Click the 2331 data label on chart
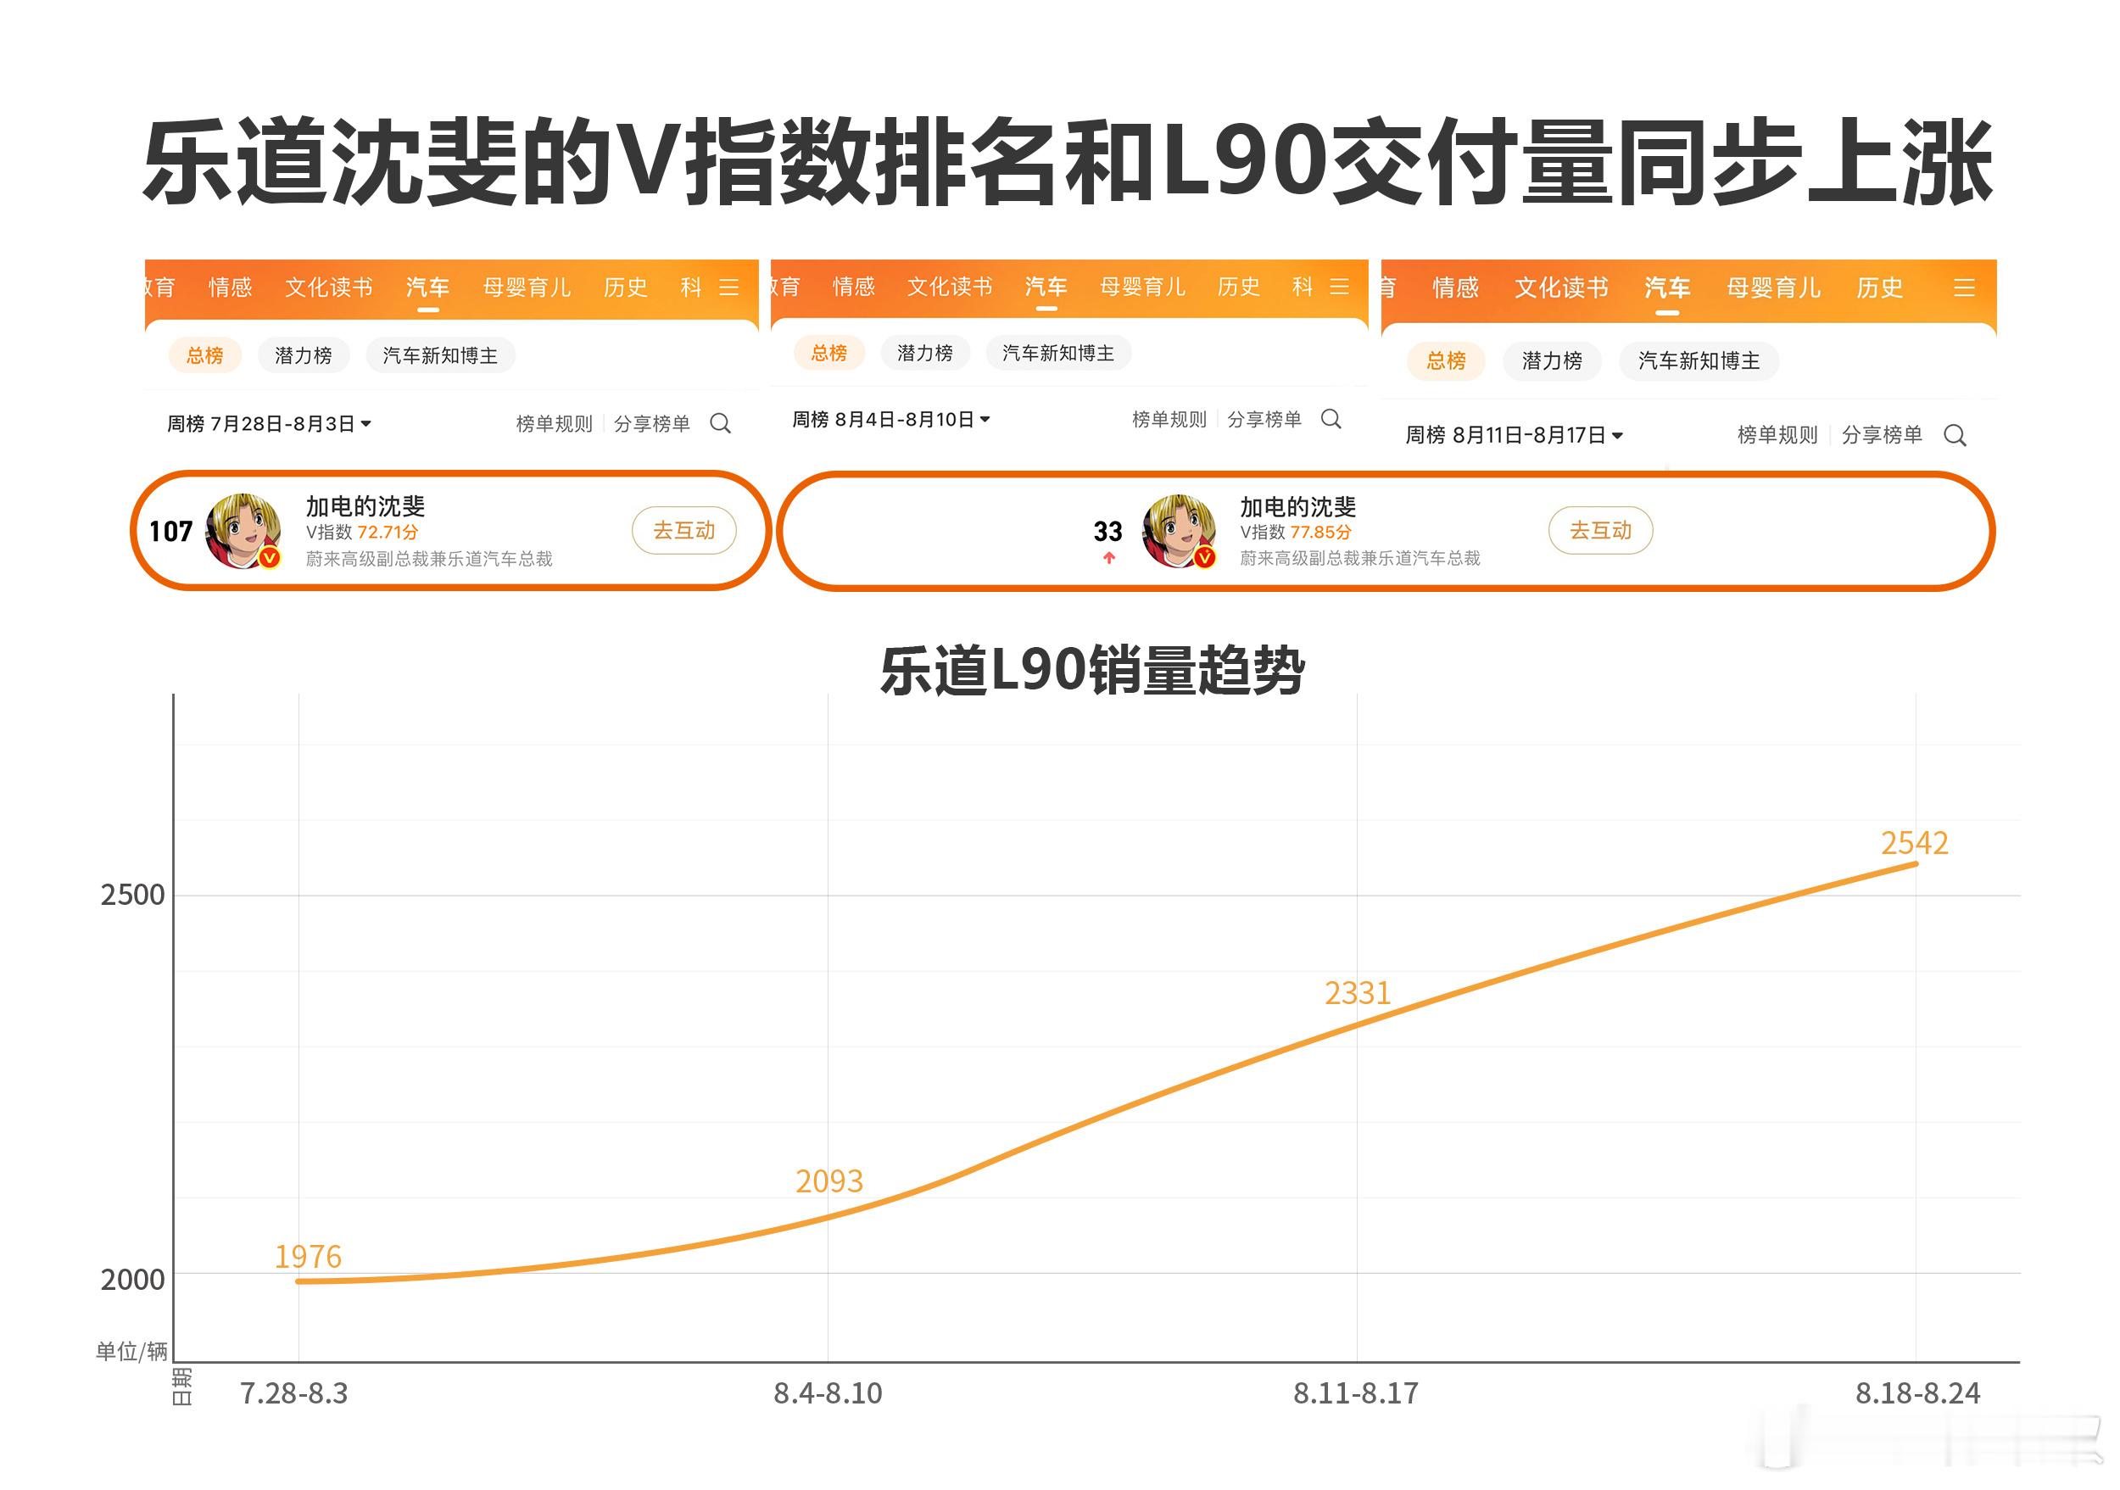 pyautogui.click(x=1358, y=992)
